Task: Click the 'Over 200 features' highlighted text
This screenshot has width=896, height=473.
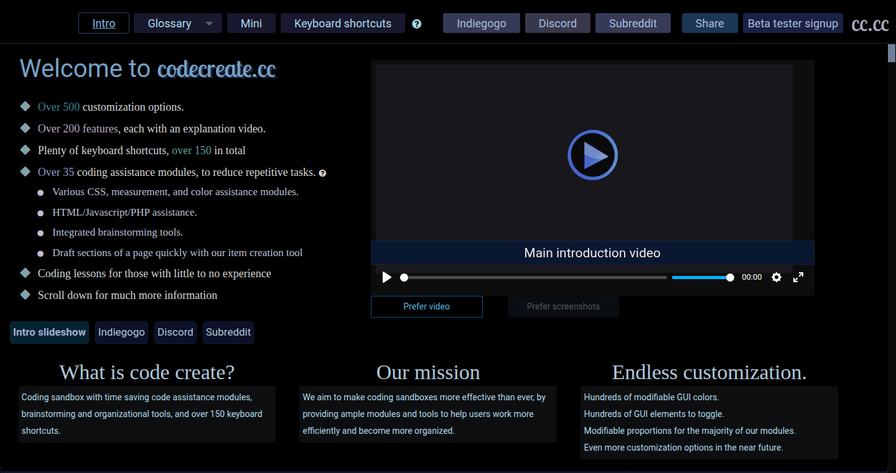Action: (x=78, y=129)
